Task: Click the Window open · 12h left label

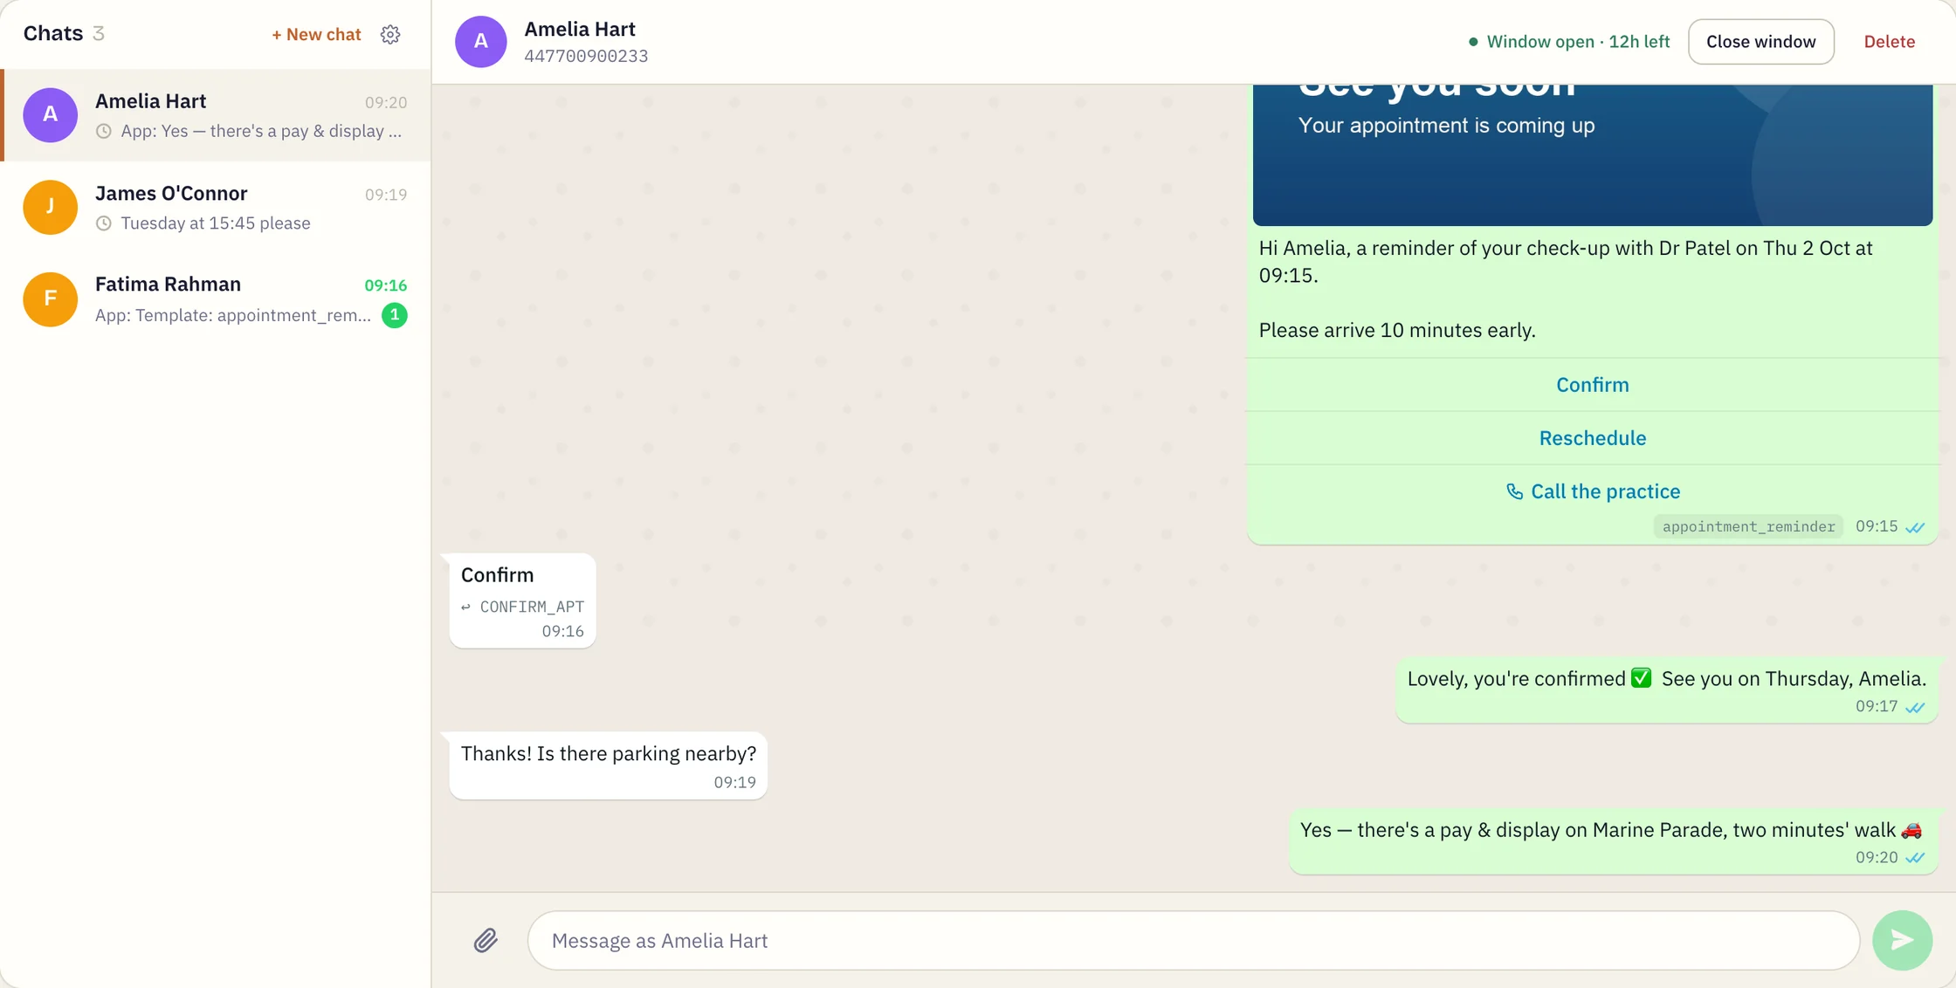Action: (x=1577, y=41)
